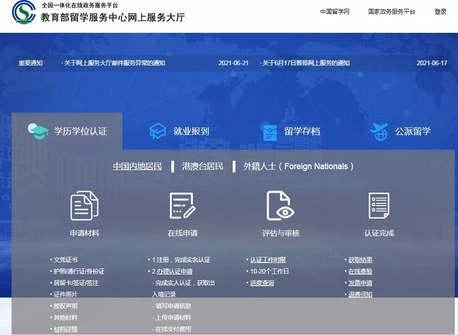Image resolution: width=458 pixels, height=335 pixels.
Task: Open notice 关于网上服务大厅邮件服务异常的通知
Action: tap(114, 63)
